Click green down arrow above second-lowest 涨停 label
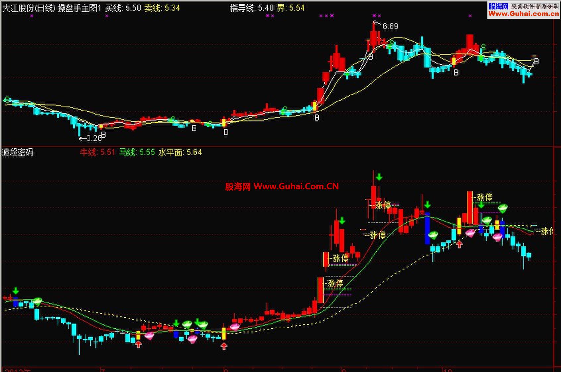This screenshot has height=372, width=561. [x=342, y=220]
